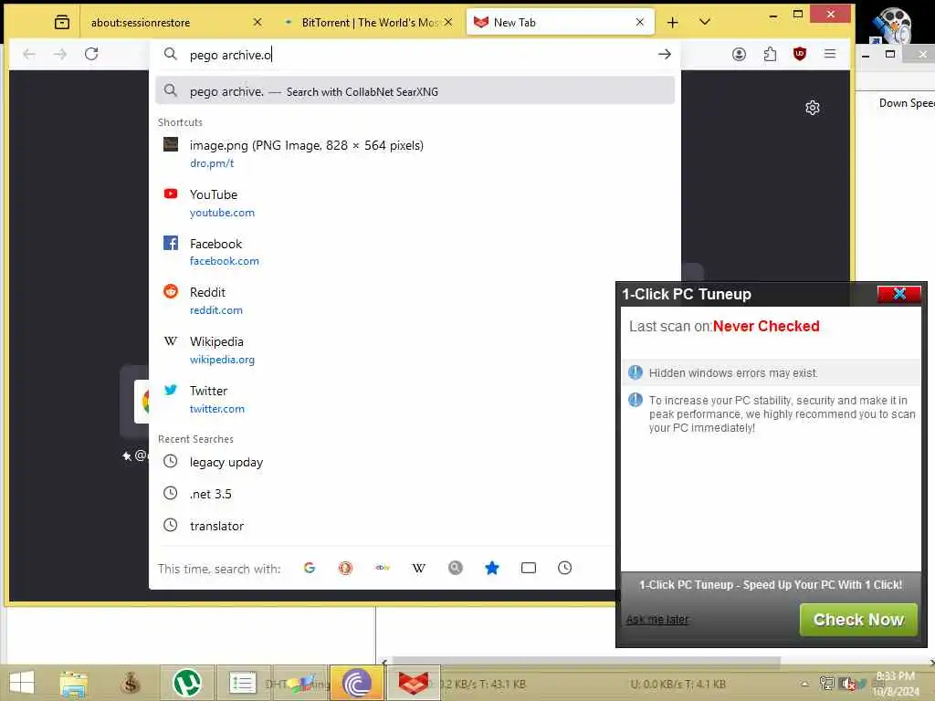Open the YouTube shortcut
935x701 pixels.
tap(415, 204)
